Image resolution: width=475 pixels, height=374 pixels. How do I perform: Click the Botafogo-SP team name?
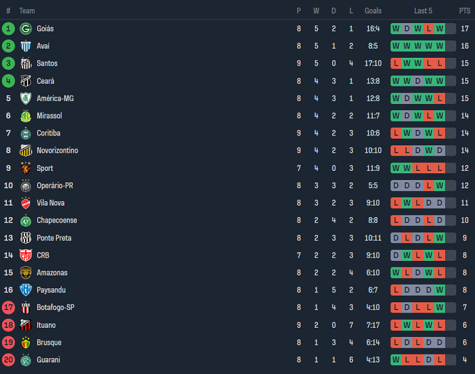(x=55, y=308)
